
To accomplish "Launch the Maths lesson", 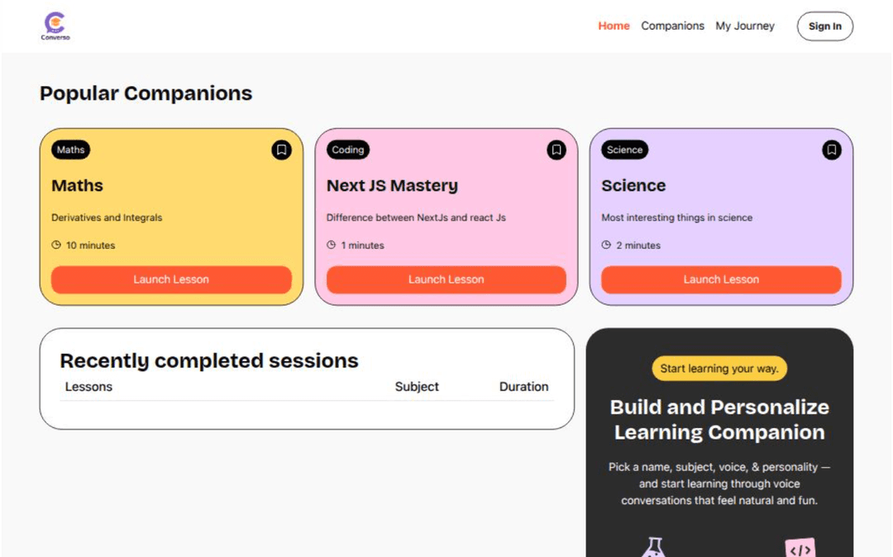I will coord(171,279).
